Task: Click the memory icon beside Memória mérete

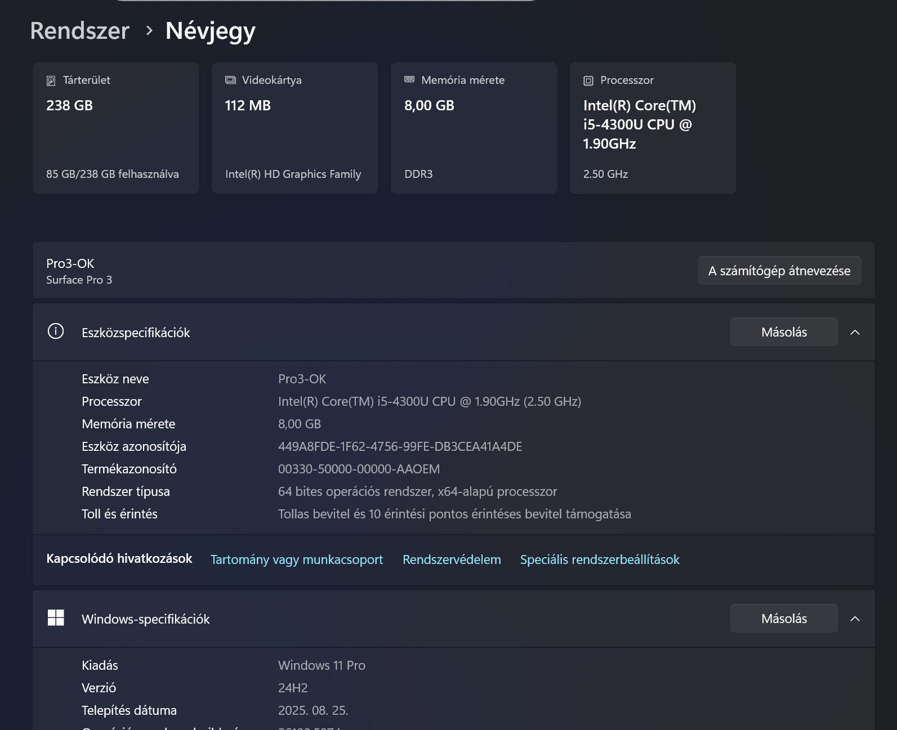Action: pyautogui.click(x=409, y=79)
